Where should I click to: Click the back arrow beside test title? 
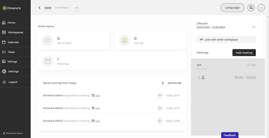tap(39, 8)
